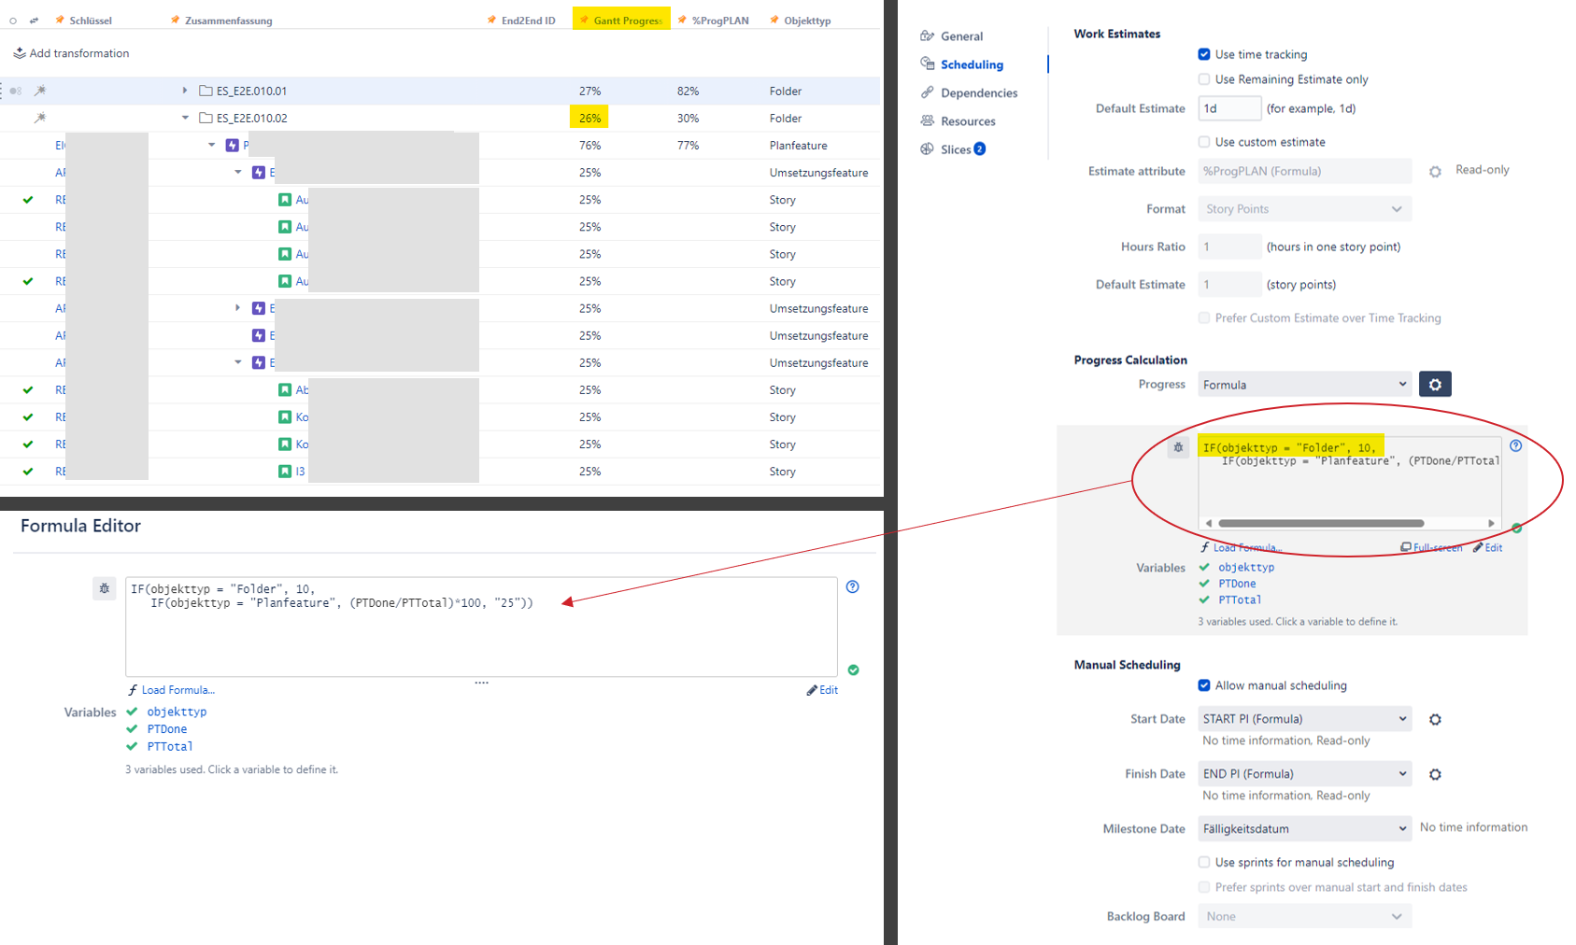Click the Formula Editor debug icon

click(x=104, y=589)
